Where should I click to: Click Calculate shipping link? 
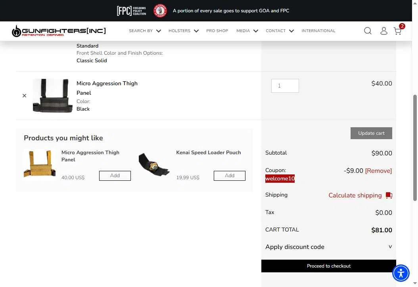(355, 195)
